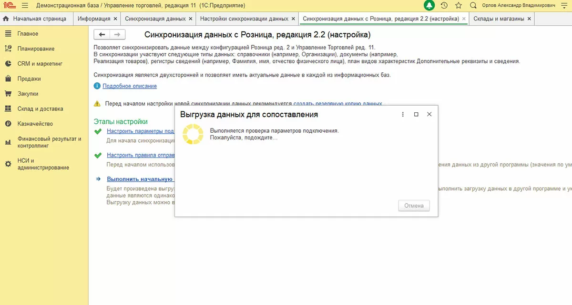
Task: Open favorites star icon
Action: pyautogui.click(x=459, y=5)
